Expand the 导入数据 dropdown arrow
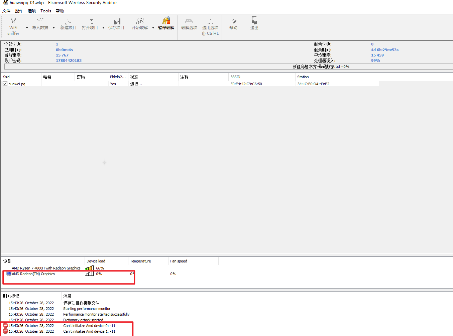This screenshot has height=336, width=453. click(x=53, y=28)
